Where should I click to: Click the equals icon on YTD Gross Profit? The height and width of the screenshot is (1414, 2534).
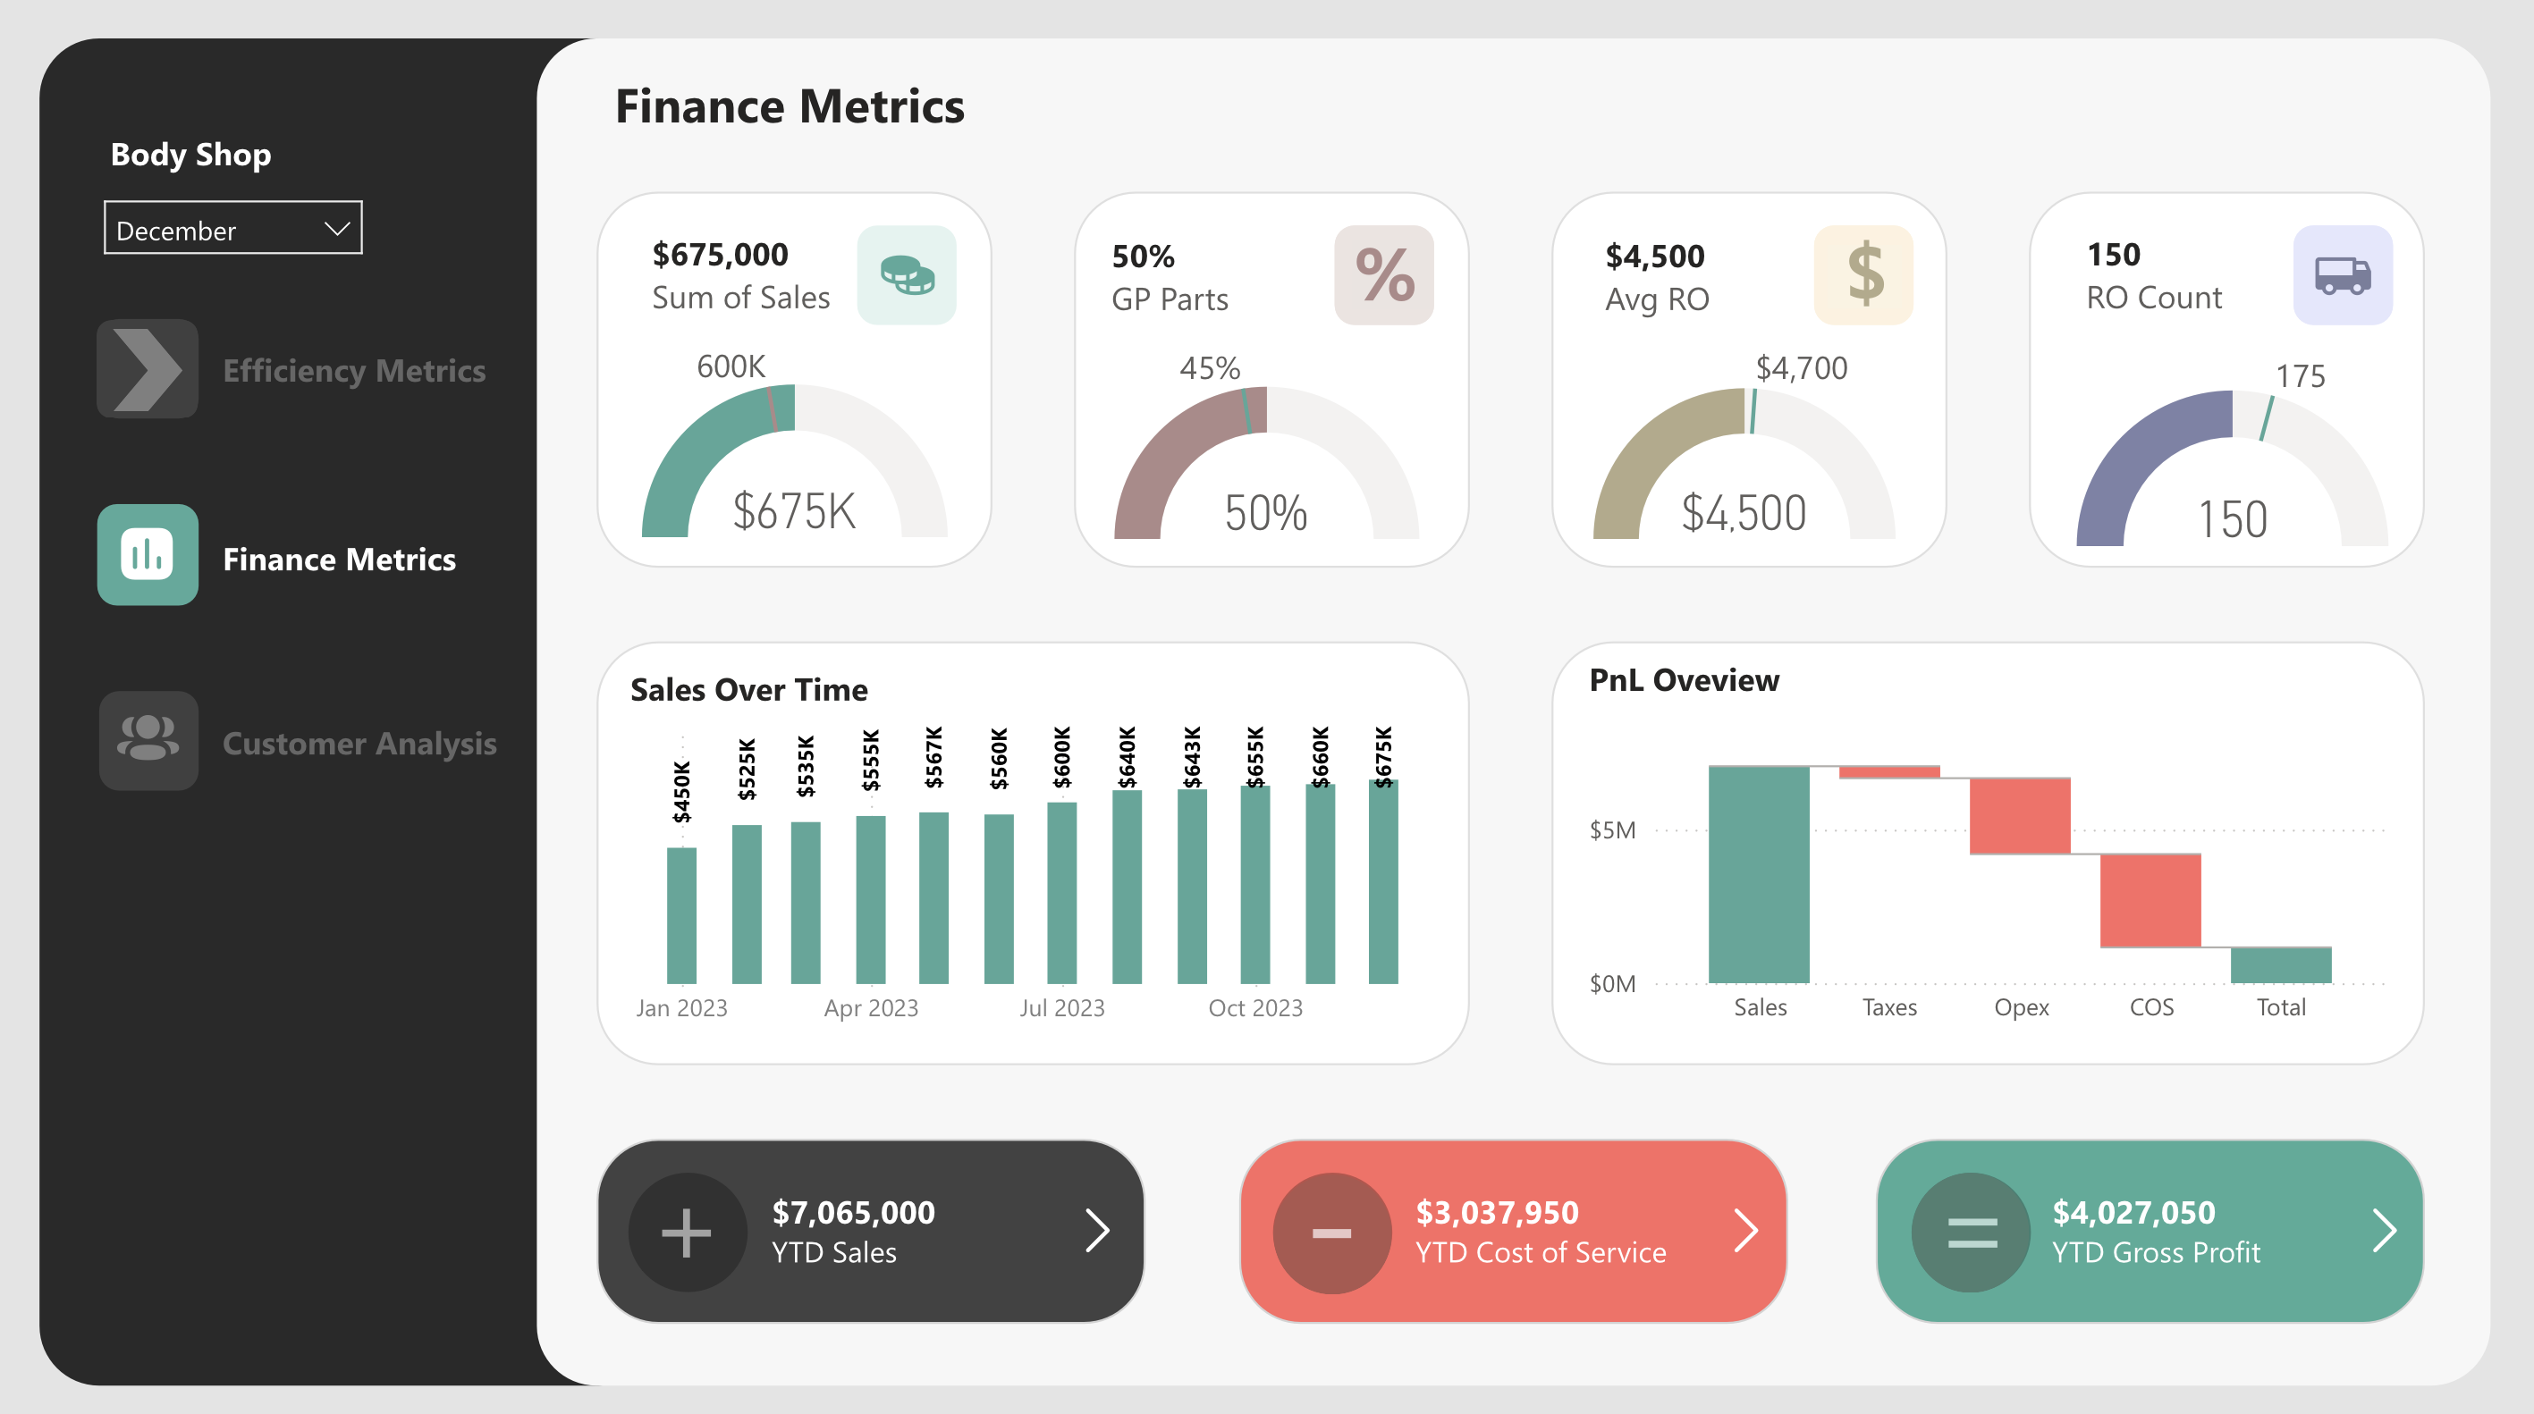pos(1971,1230)
